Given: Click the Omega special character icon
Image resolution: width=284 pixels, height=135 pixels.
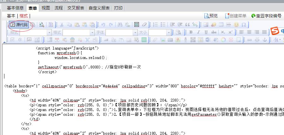Looking at the screenshot, I should click(x=244, y=25).
